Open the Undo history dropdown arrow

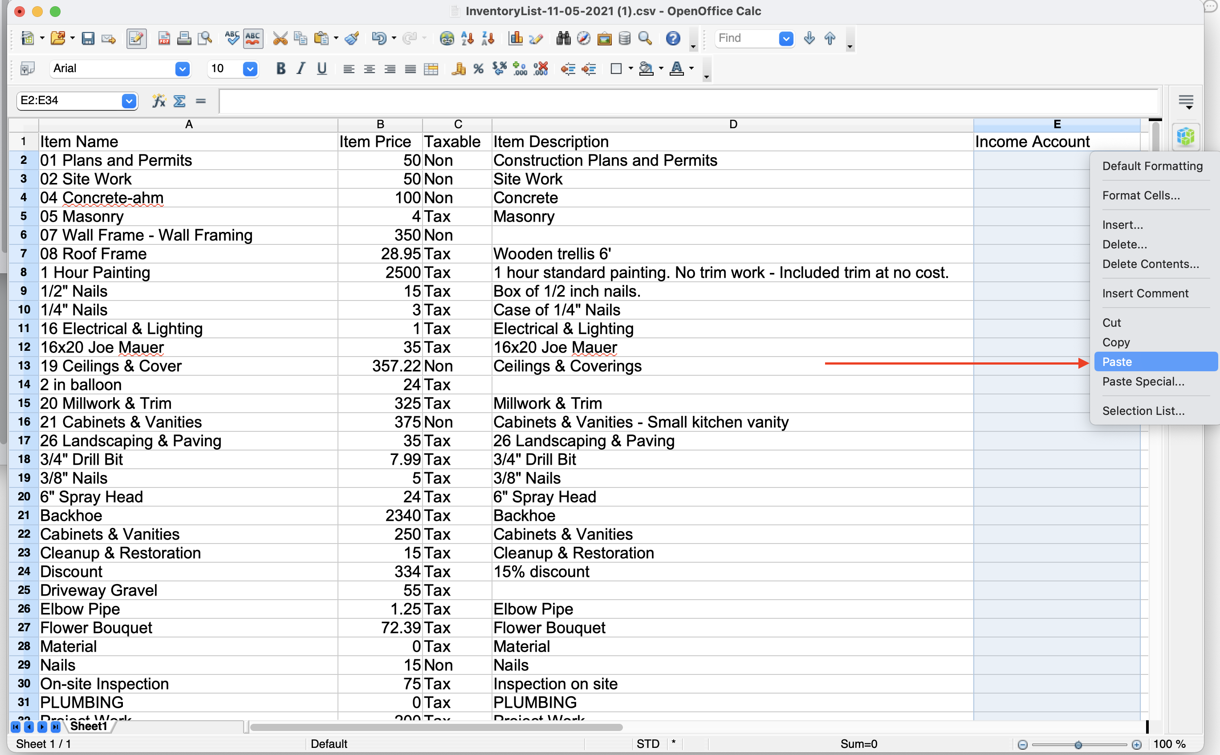pyautogui.click(x=394, y=38)
